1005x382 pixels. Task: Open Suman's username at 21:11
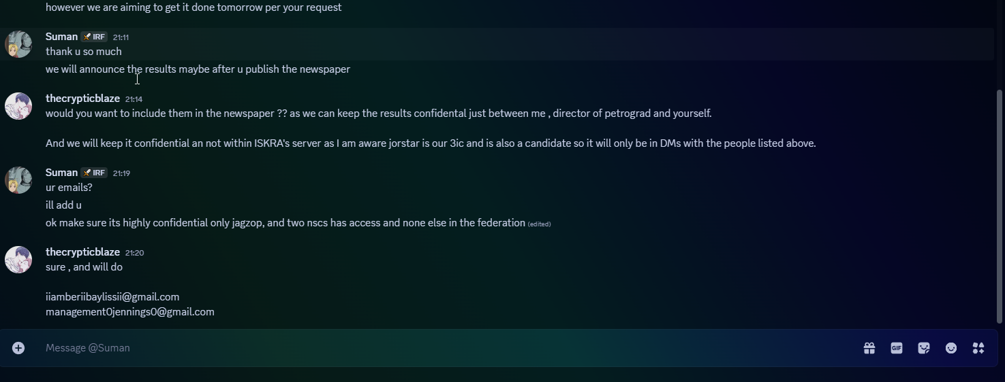tap(61, 37)
